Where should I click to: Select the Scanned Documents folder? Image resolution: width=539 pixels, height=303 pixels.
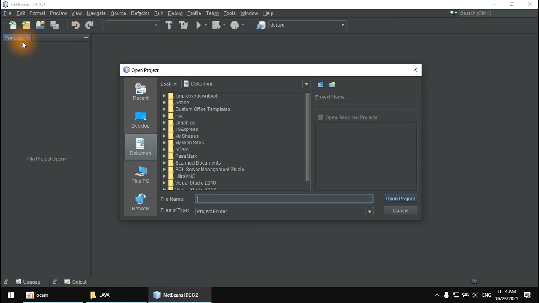[197, 163]
